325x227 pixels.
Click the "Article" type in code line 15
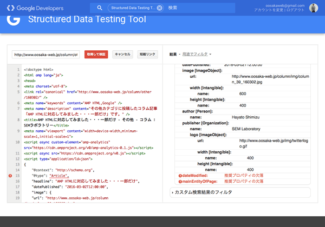coord(59,176)
